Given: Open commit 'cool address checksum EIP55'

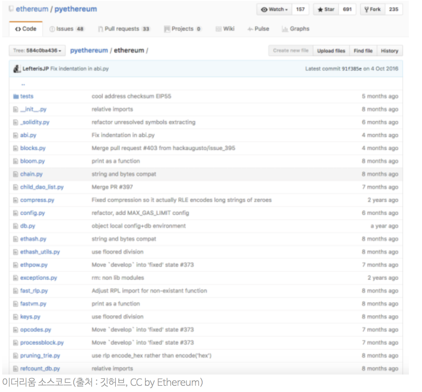Looking at the screenshot, I should [x=131, y=96].
